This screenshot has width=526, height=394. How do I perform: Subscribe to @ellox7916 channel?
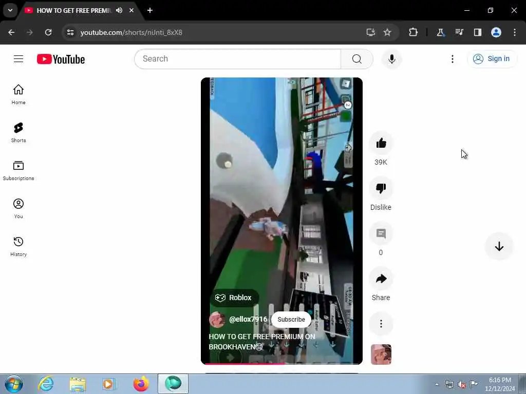(291, 319)
